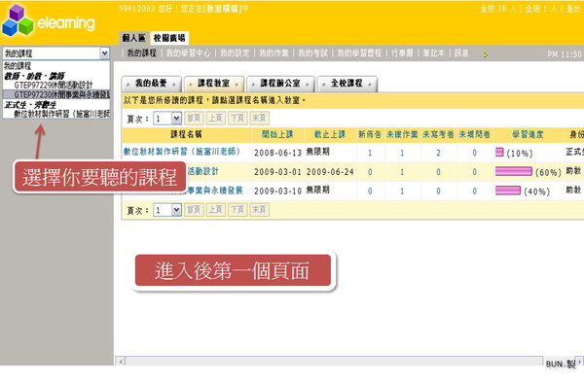Open the 活動設計 course link
Screen dimensions: 584x385
[202, 171]
